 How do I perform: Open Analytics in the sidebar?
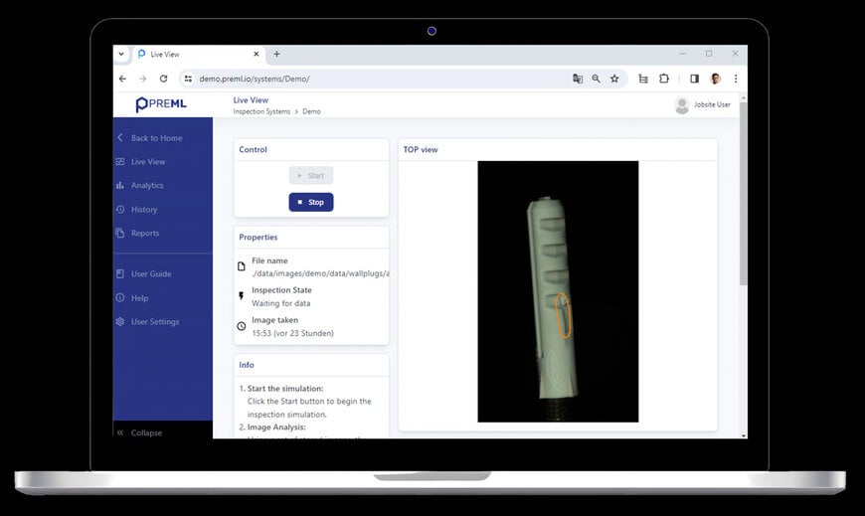(x=147, y=186)
